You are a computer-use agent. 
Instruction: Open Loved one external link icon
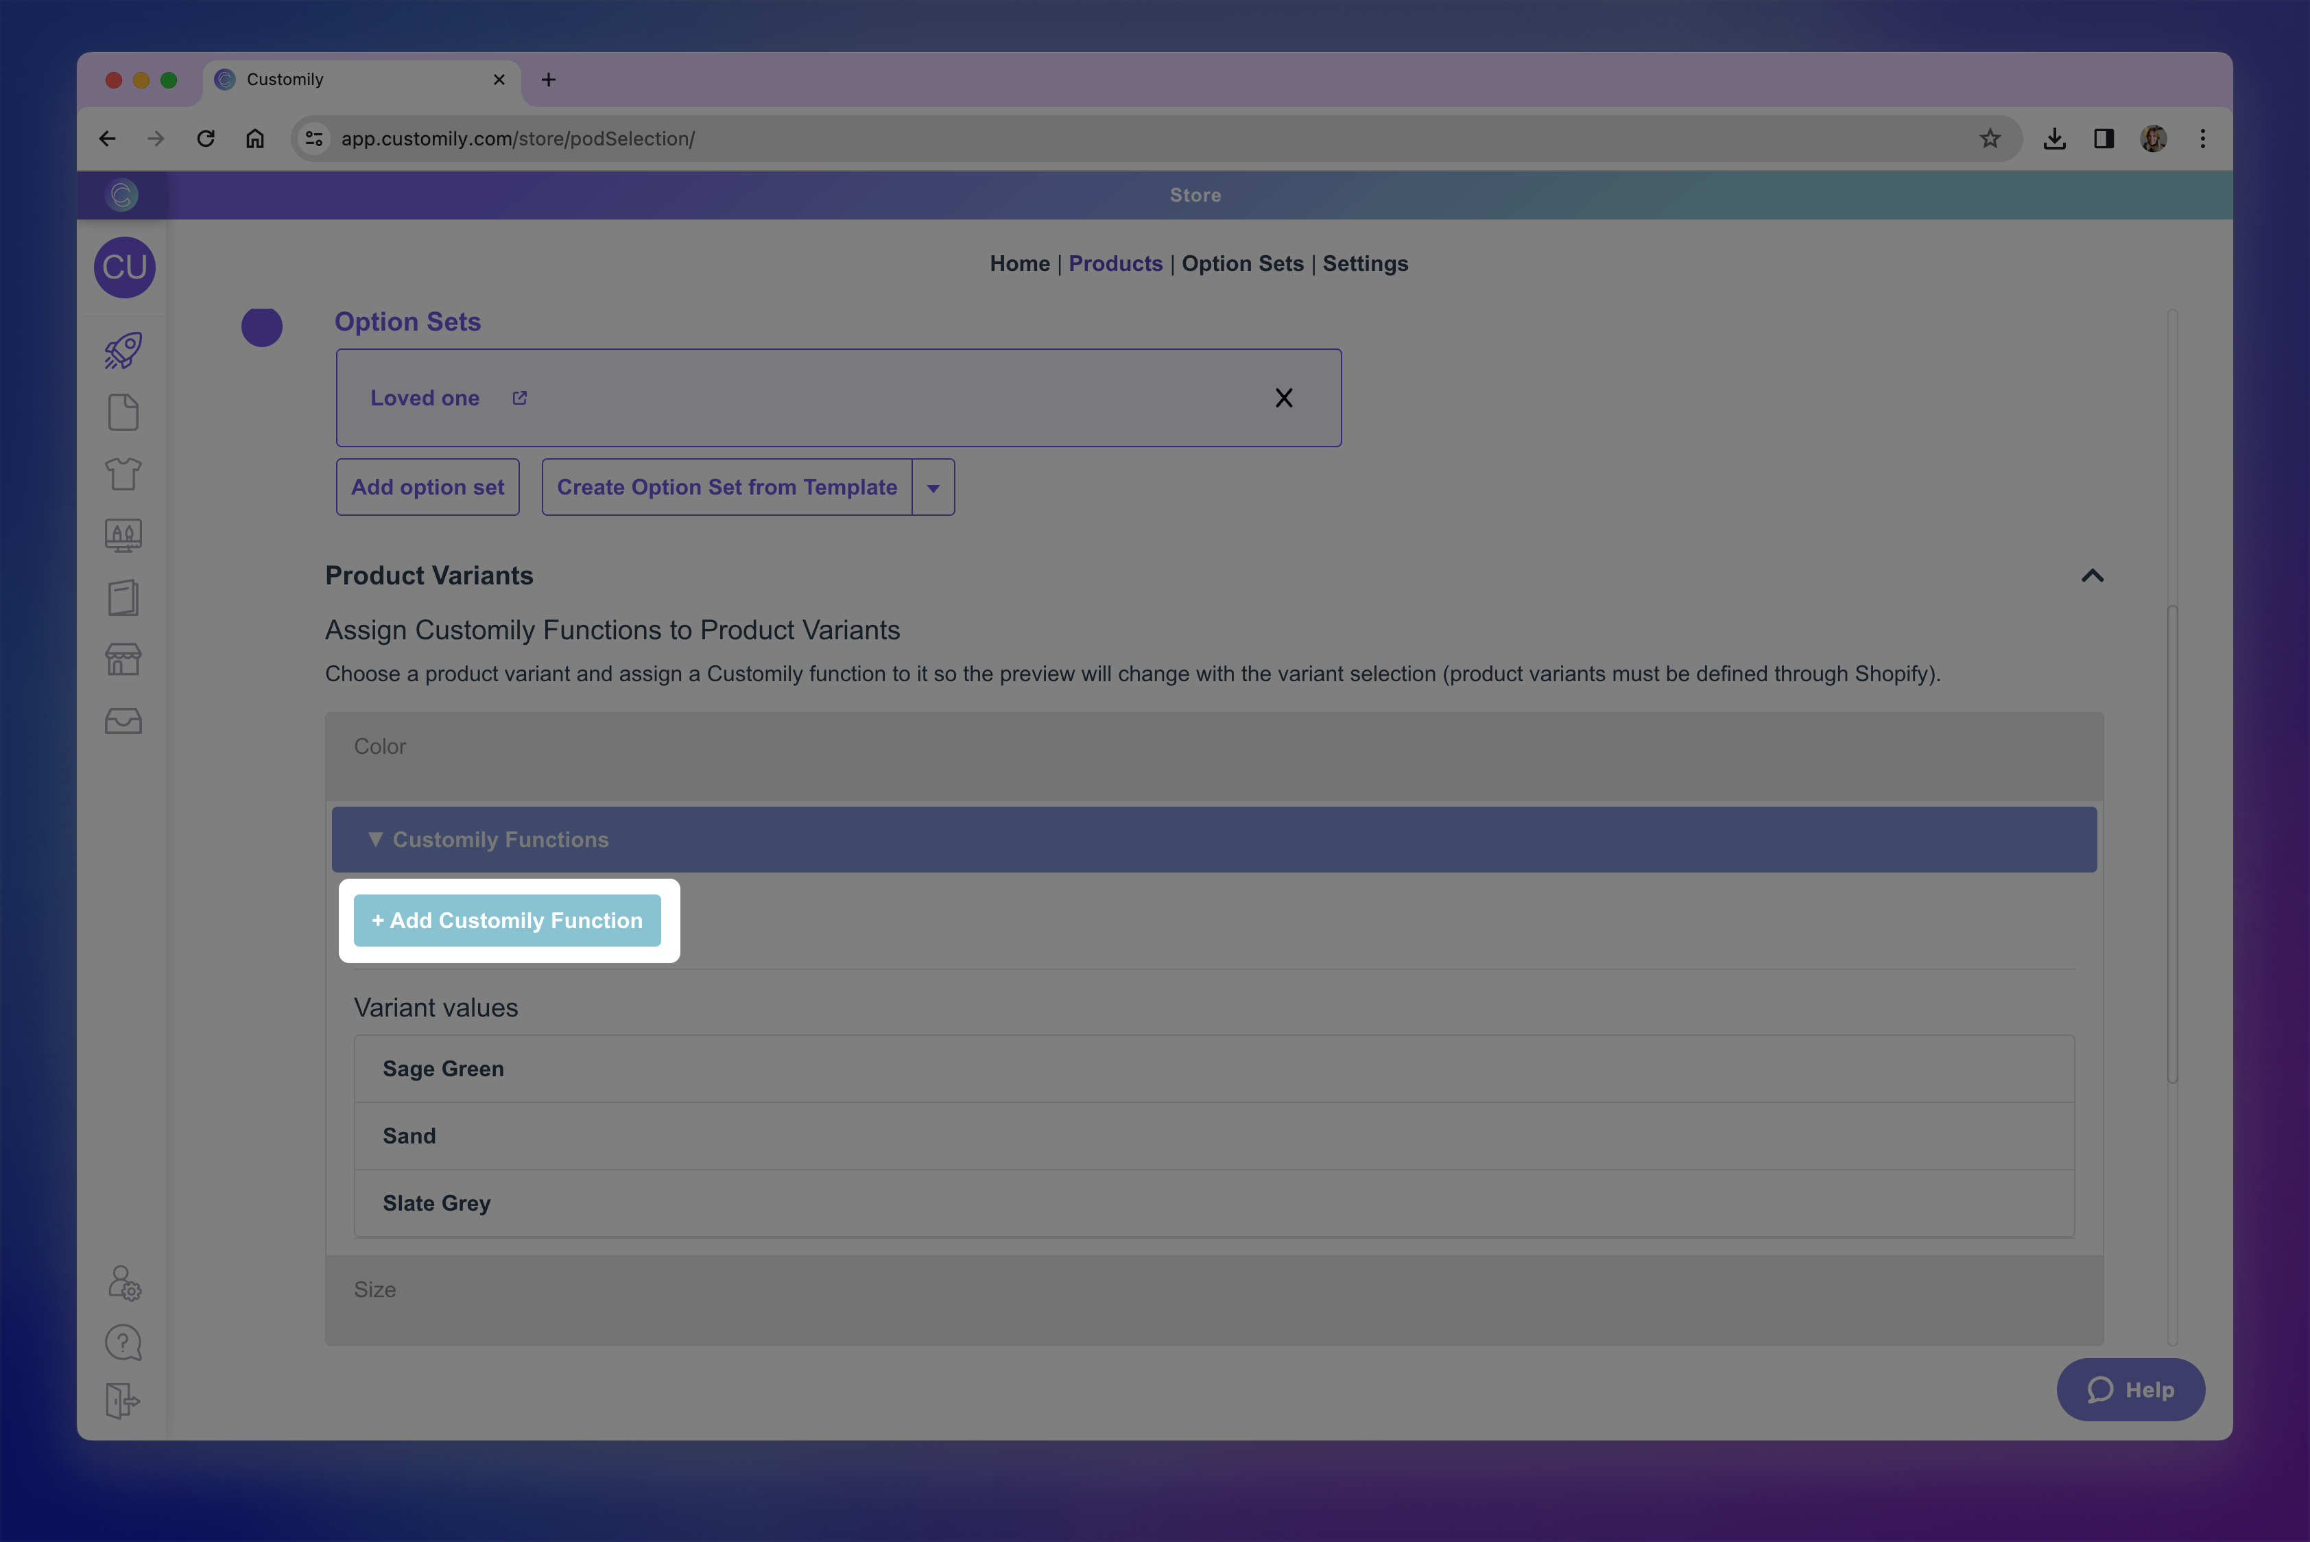coord(519,399)
